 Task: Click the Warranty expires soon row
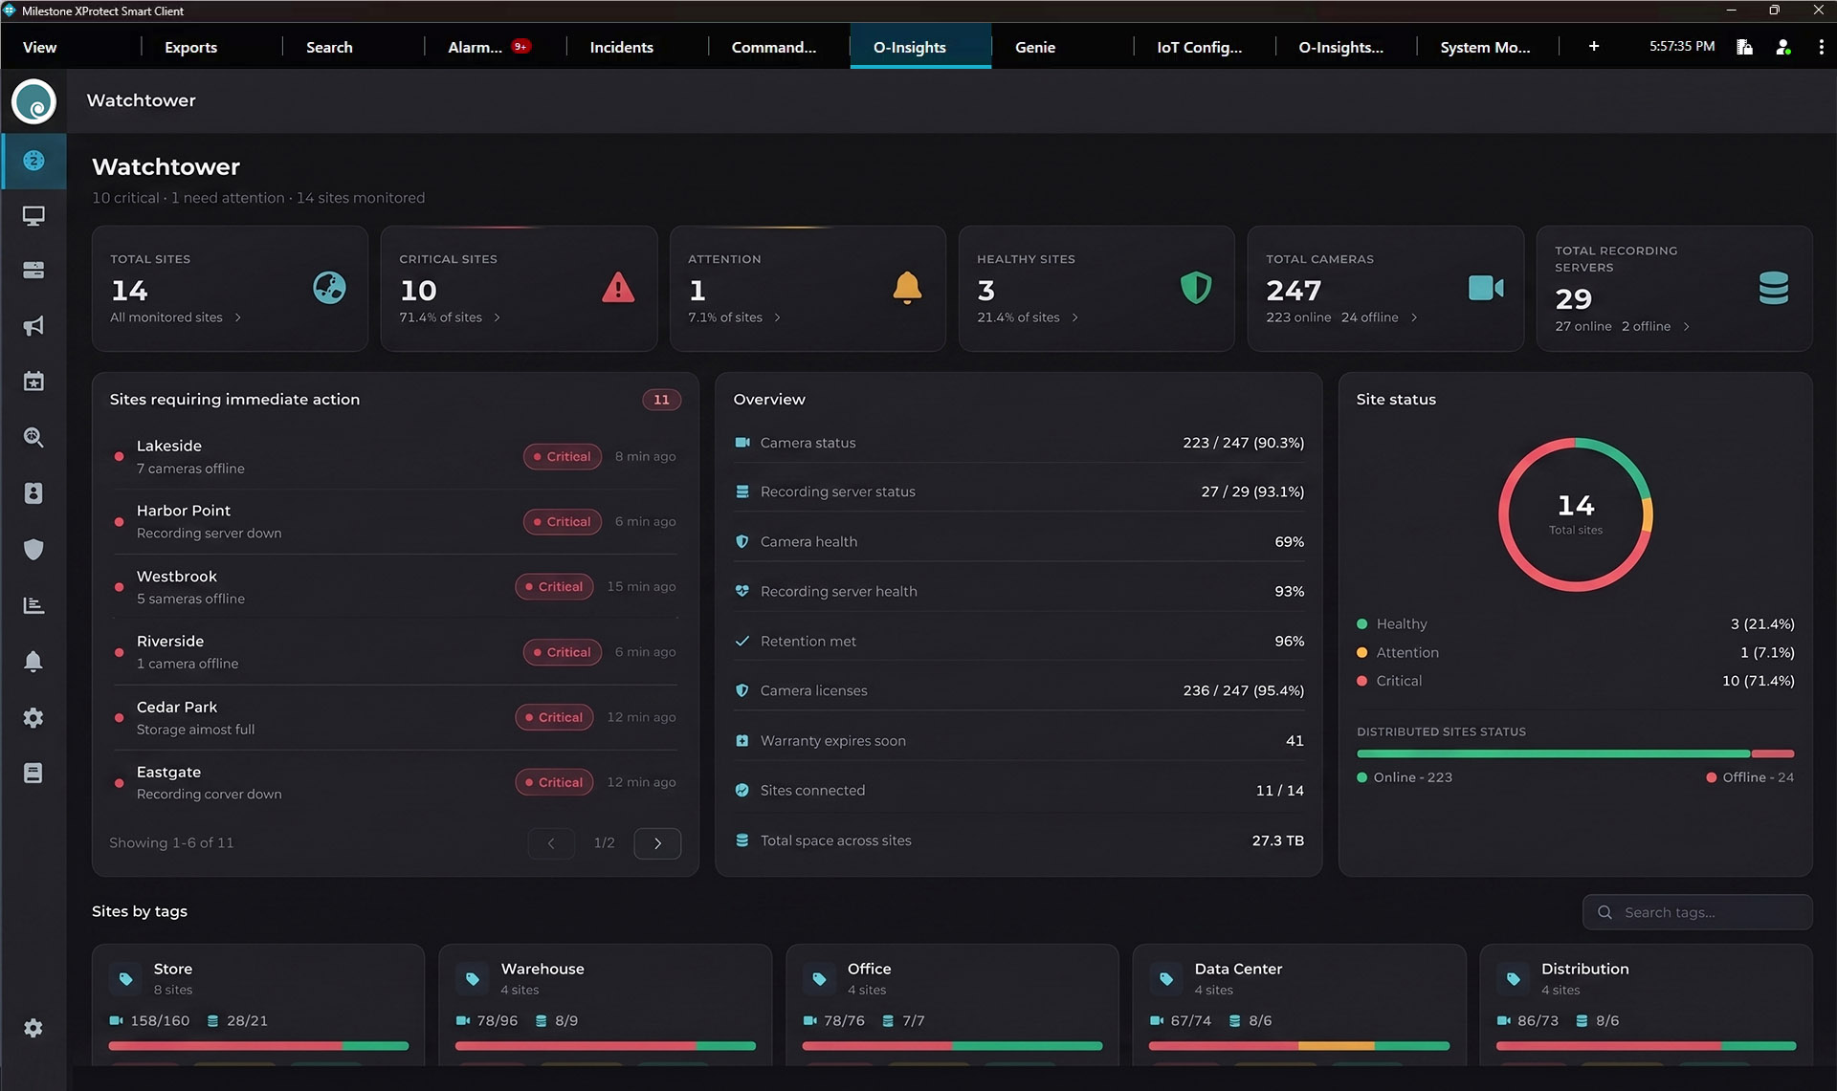[x=1019, y=741]
